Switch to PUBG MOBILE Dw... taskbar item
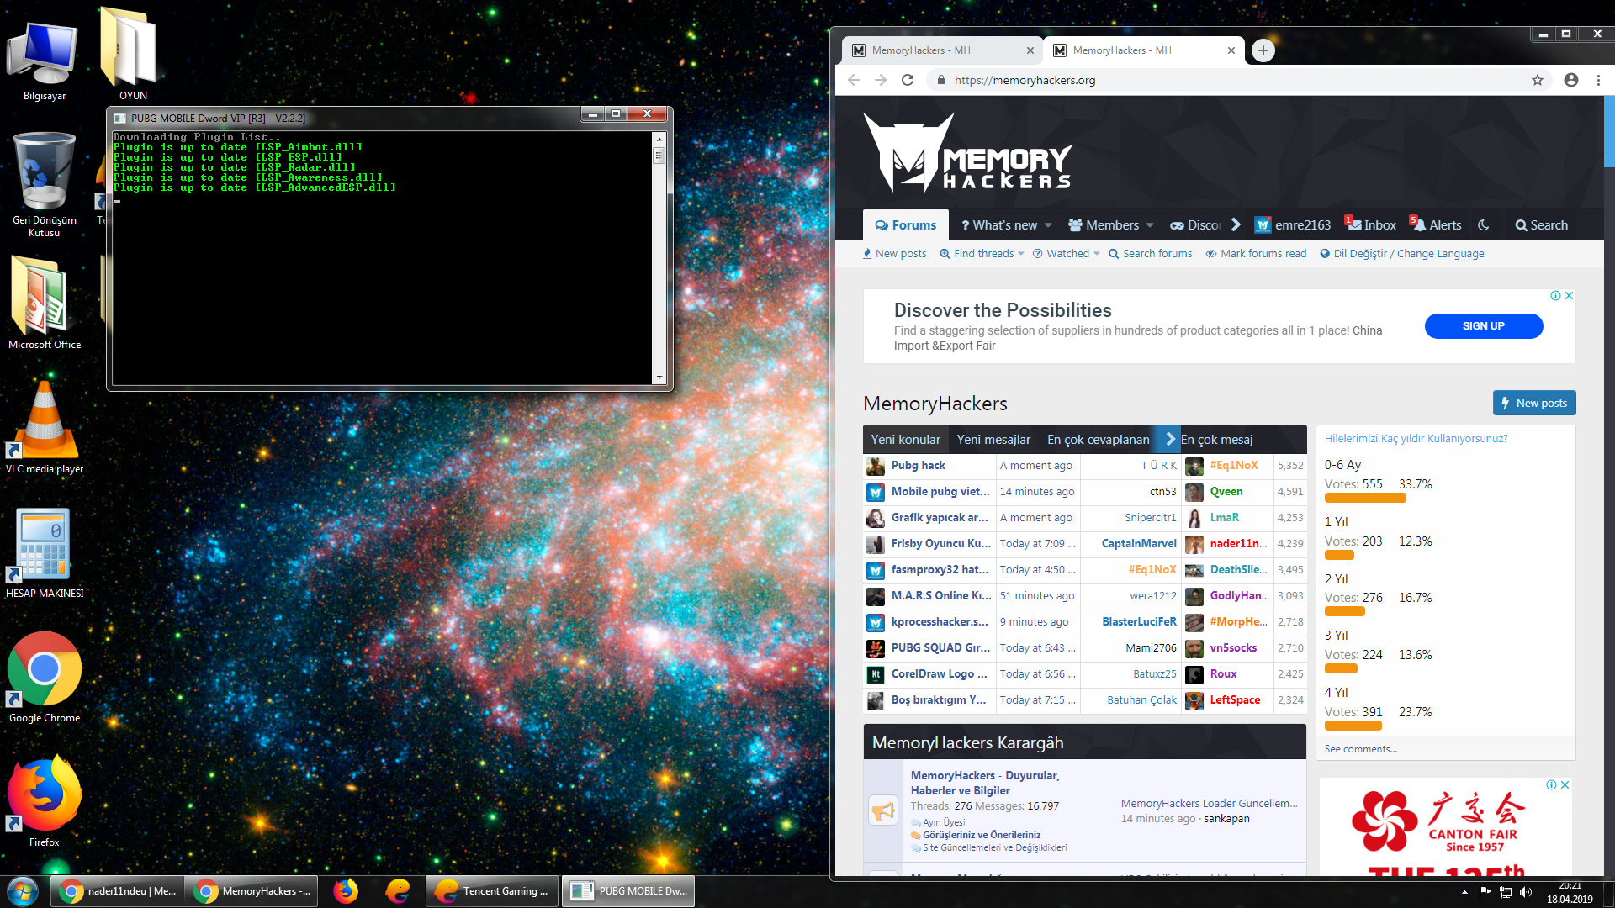 629,891
